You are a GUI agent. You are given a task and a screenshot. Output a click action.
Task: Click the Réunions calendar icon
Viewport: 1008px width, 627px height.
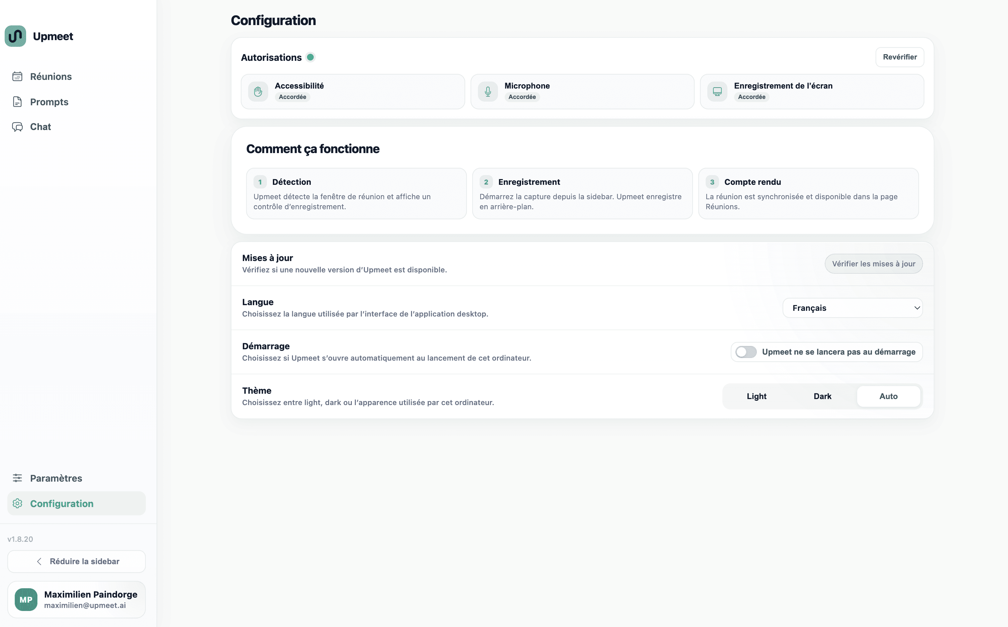tap(17, 76)
